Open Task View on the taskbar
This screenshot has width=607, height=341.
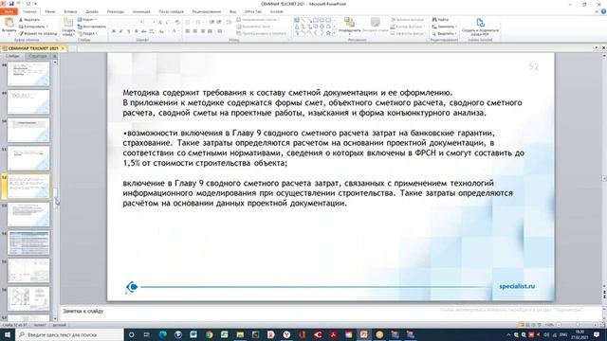click(x=147, y=334)
